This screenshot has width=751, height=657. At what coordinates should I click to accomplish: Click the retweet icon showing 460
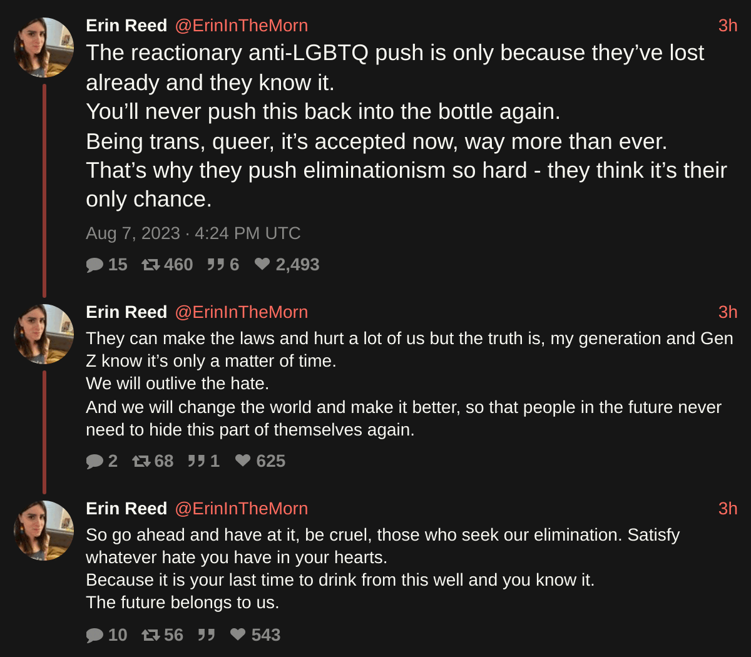pos(151,265)
